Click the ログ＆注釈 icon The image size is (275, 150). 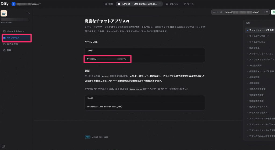coord(4,44)
